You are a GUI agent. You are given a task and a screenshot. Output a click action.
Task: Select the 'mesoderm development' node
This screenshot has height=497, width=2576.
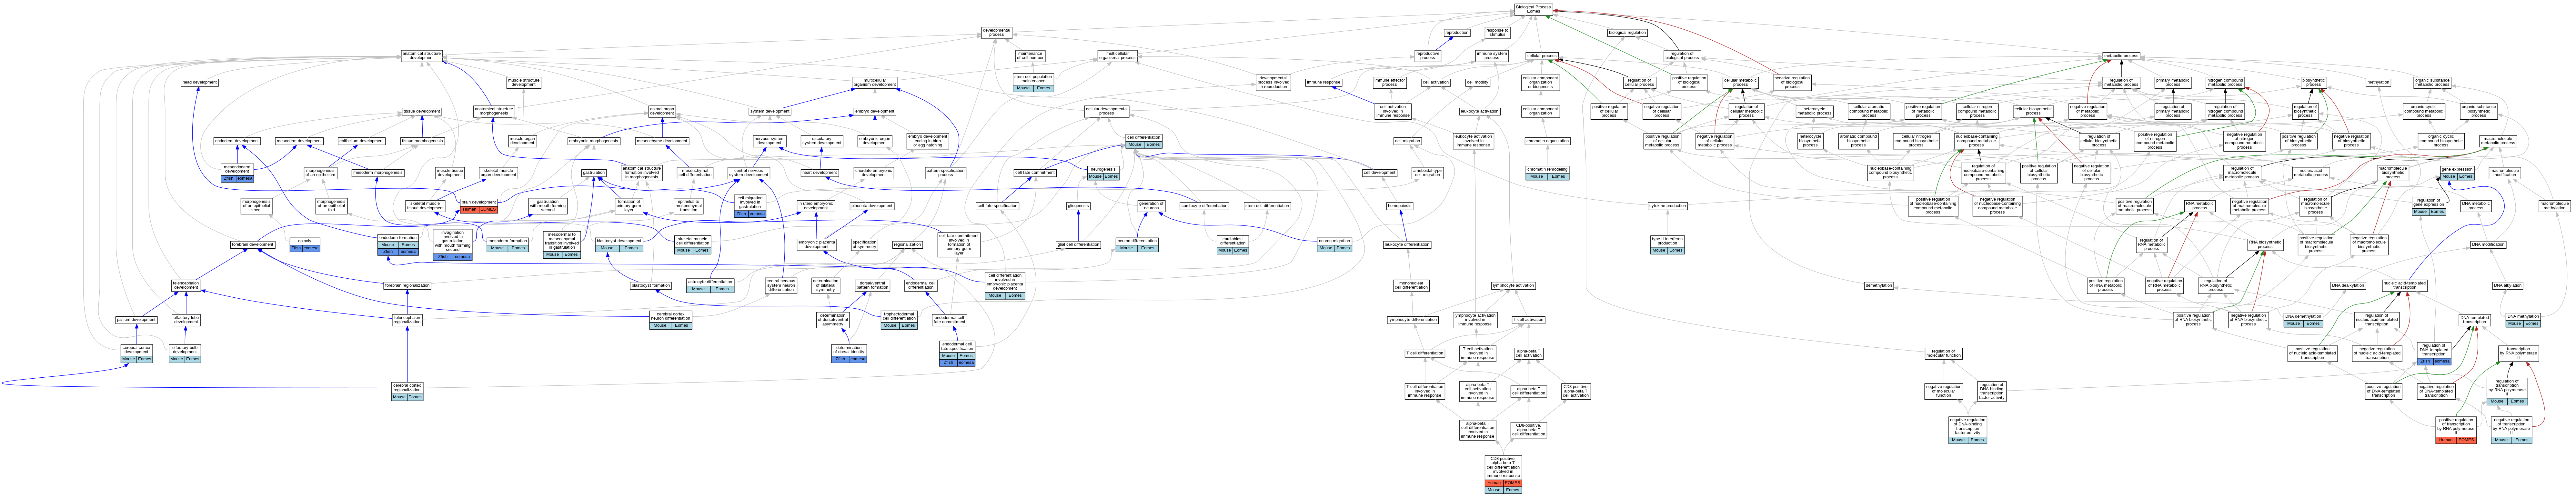[299, 141]
